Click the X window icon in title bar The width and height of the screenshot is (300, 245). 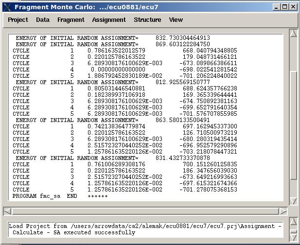7,7
